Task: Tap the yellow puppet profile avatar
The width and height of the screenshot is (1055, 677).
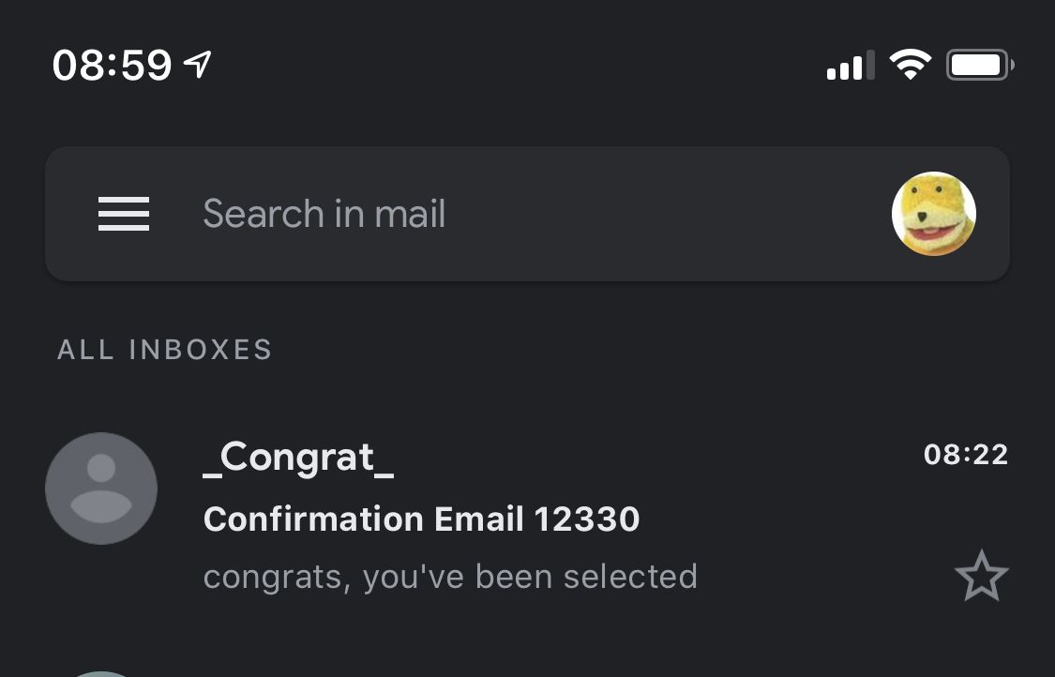Action: point(933,214)
